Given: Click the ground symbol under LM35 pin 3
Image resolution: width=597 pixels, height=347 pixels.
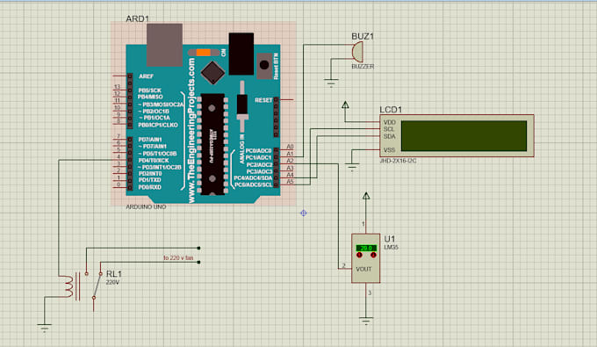Looking at the screenshot, I should tap(366, 321).
